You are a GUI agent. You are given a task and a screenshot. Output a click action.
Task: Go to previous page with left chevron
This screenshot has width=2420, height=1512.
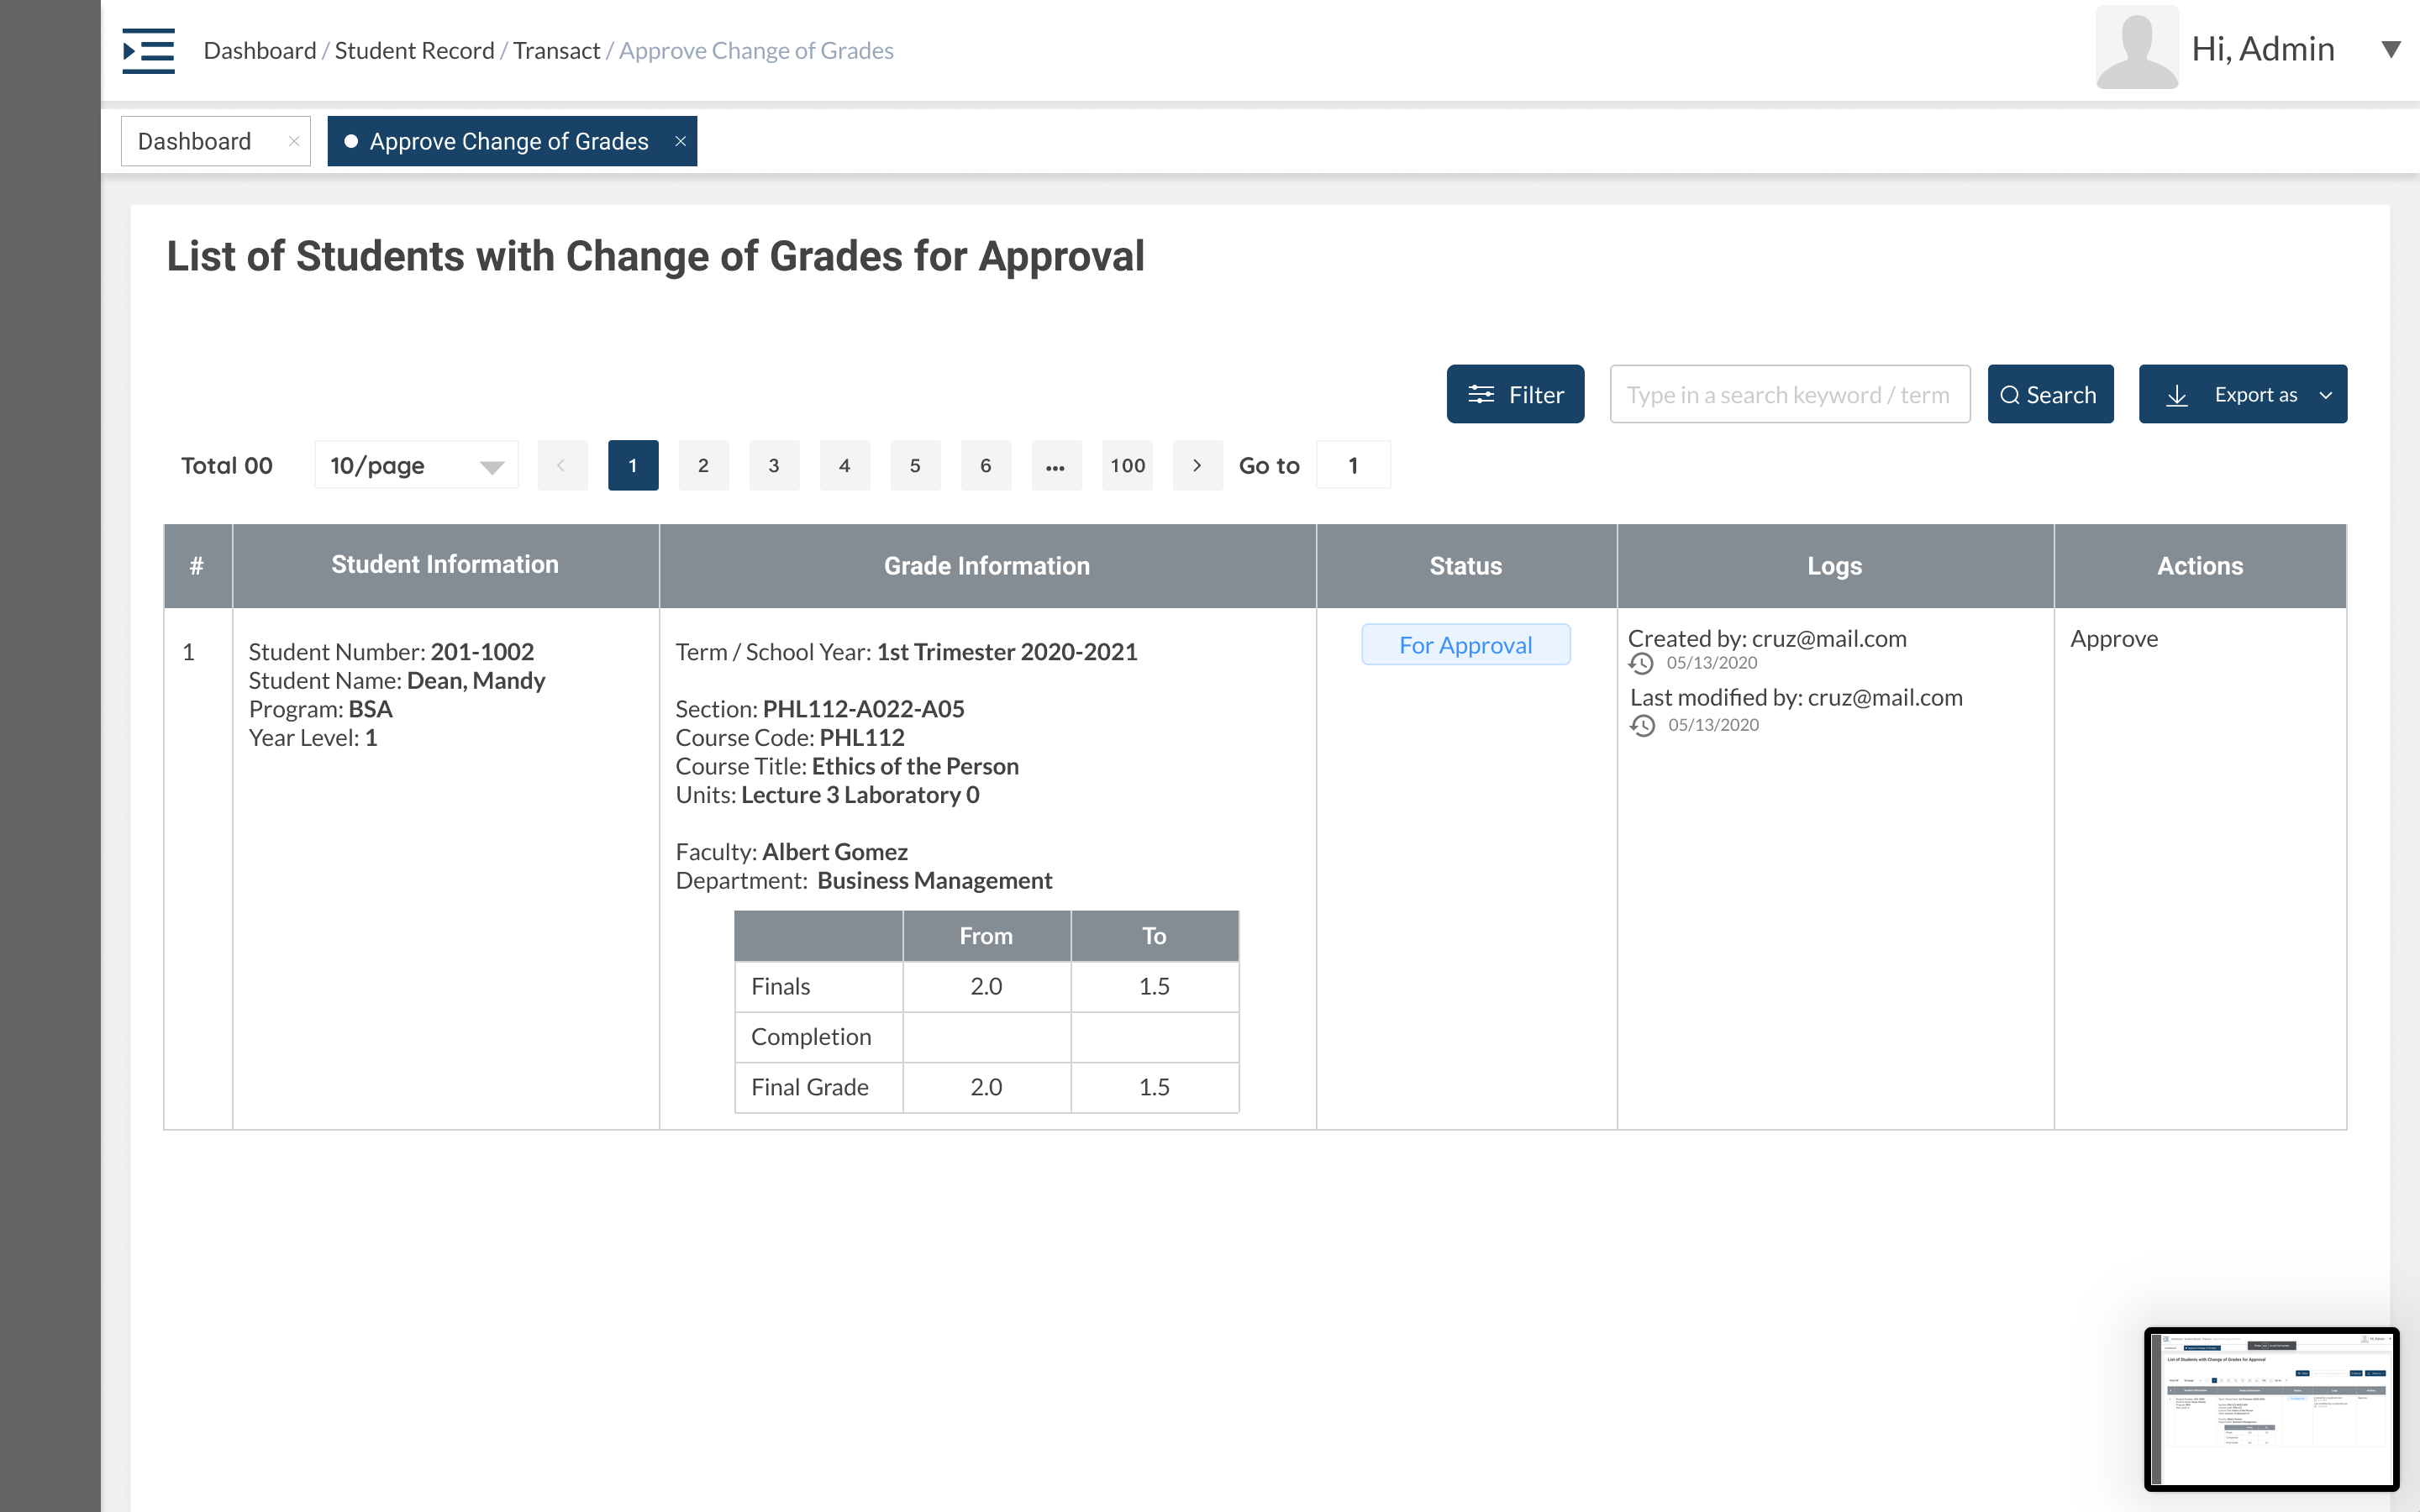562,465
